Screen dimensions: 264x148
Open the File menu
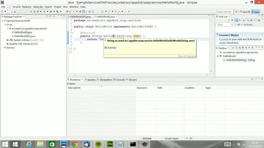(3, 7)
